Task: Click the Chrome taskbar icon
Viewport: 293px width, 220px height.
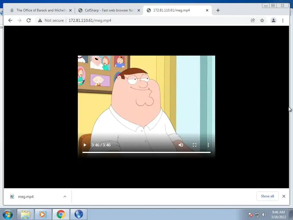Action: pos(61,214)
